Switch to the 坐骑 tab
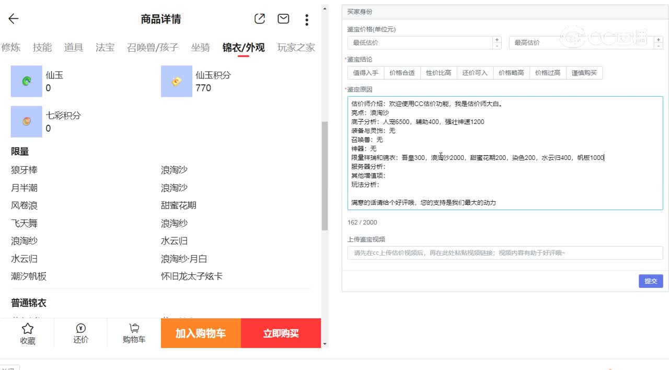The height and width of the screenshot is (370, 669). pos(200,48)
